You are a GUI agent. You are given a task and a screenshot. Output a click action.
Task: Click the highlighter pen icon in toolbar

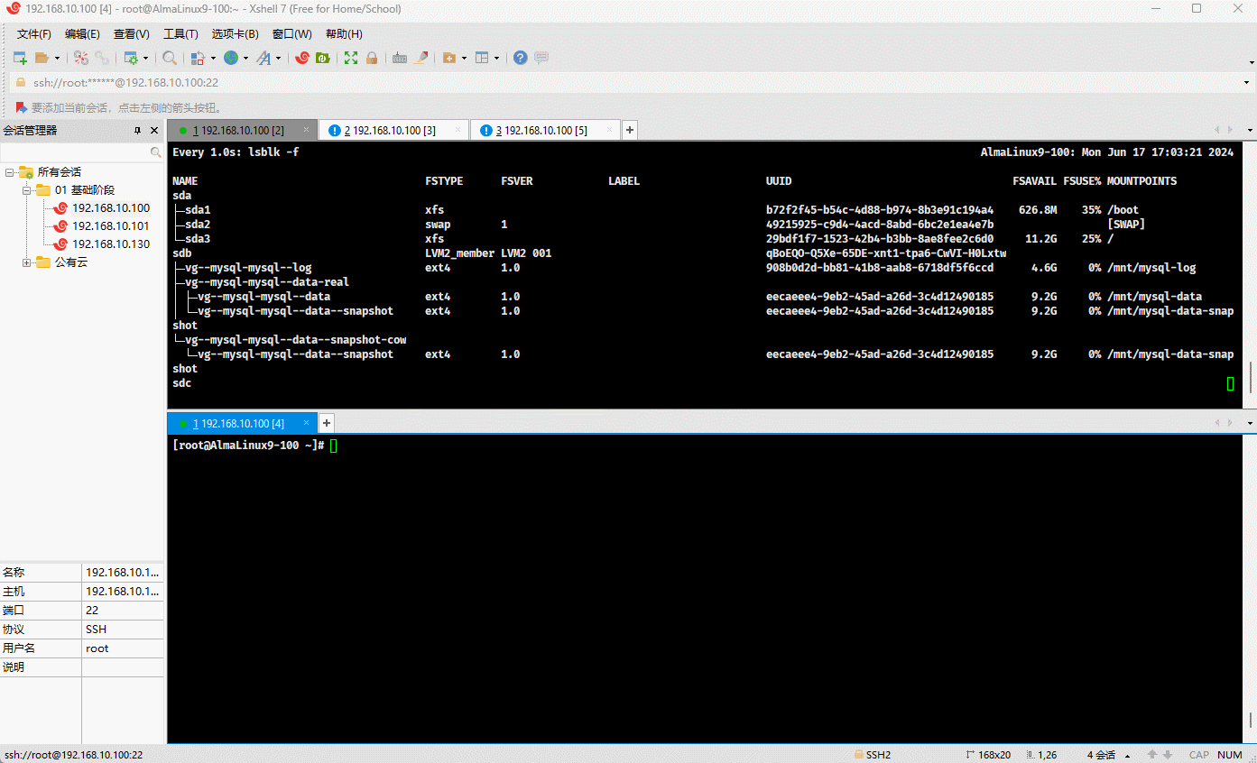[x=421, y=58]
